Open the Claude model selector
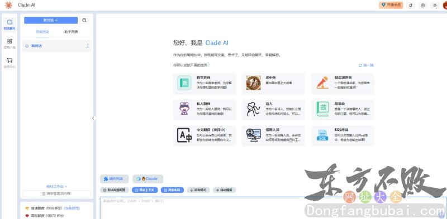 (148, 179)
